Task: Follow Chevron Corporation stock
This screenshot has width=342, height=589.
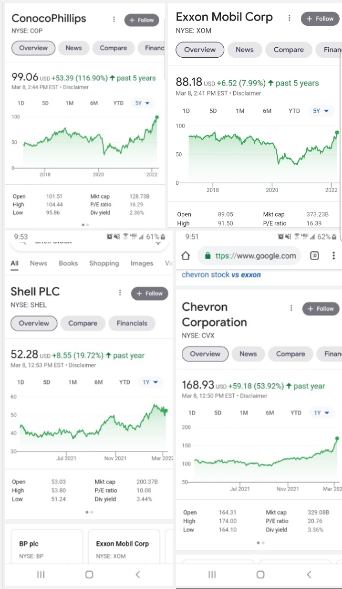Action: tap(320, 309)
